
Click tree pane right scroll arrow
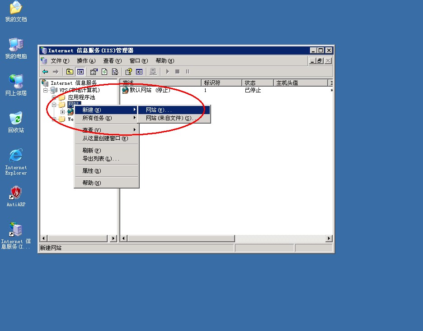click(113, 239)
